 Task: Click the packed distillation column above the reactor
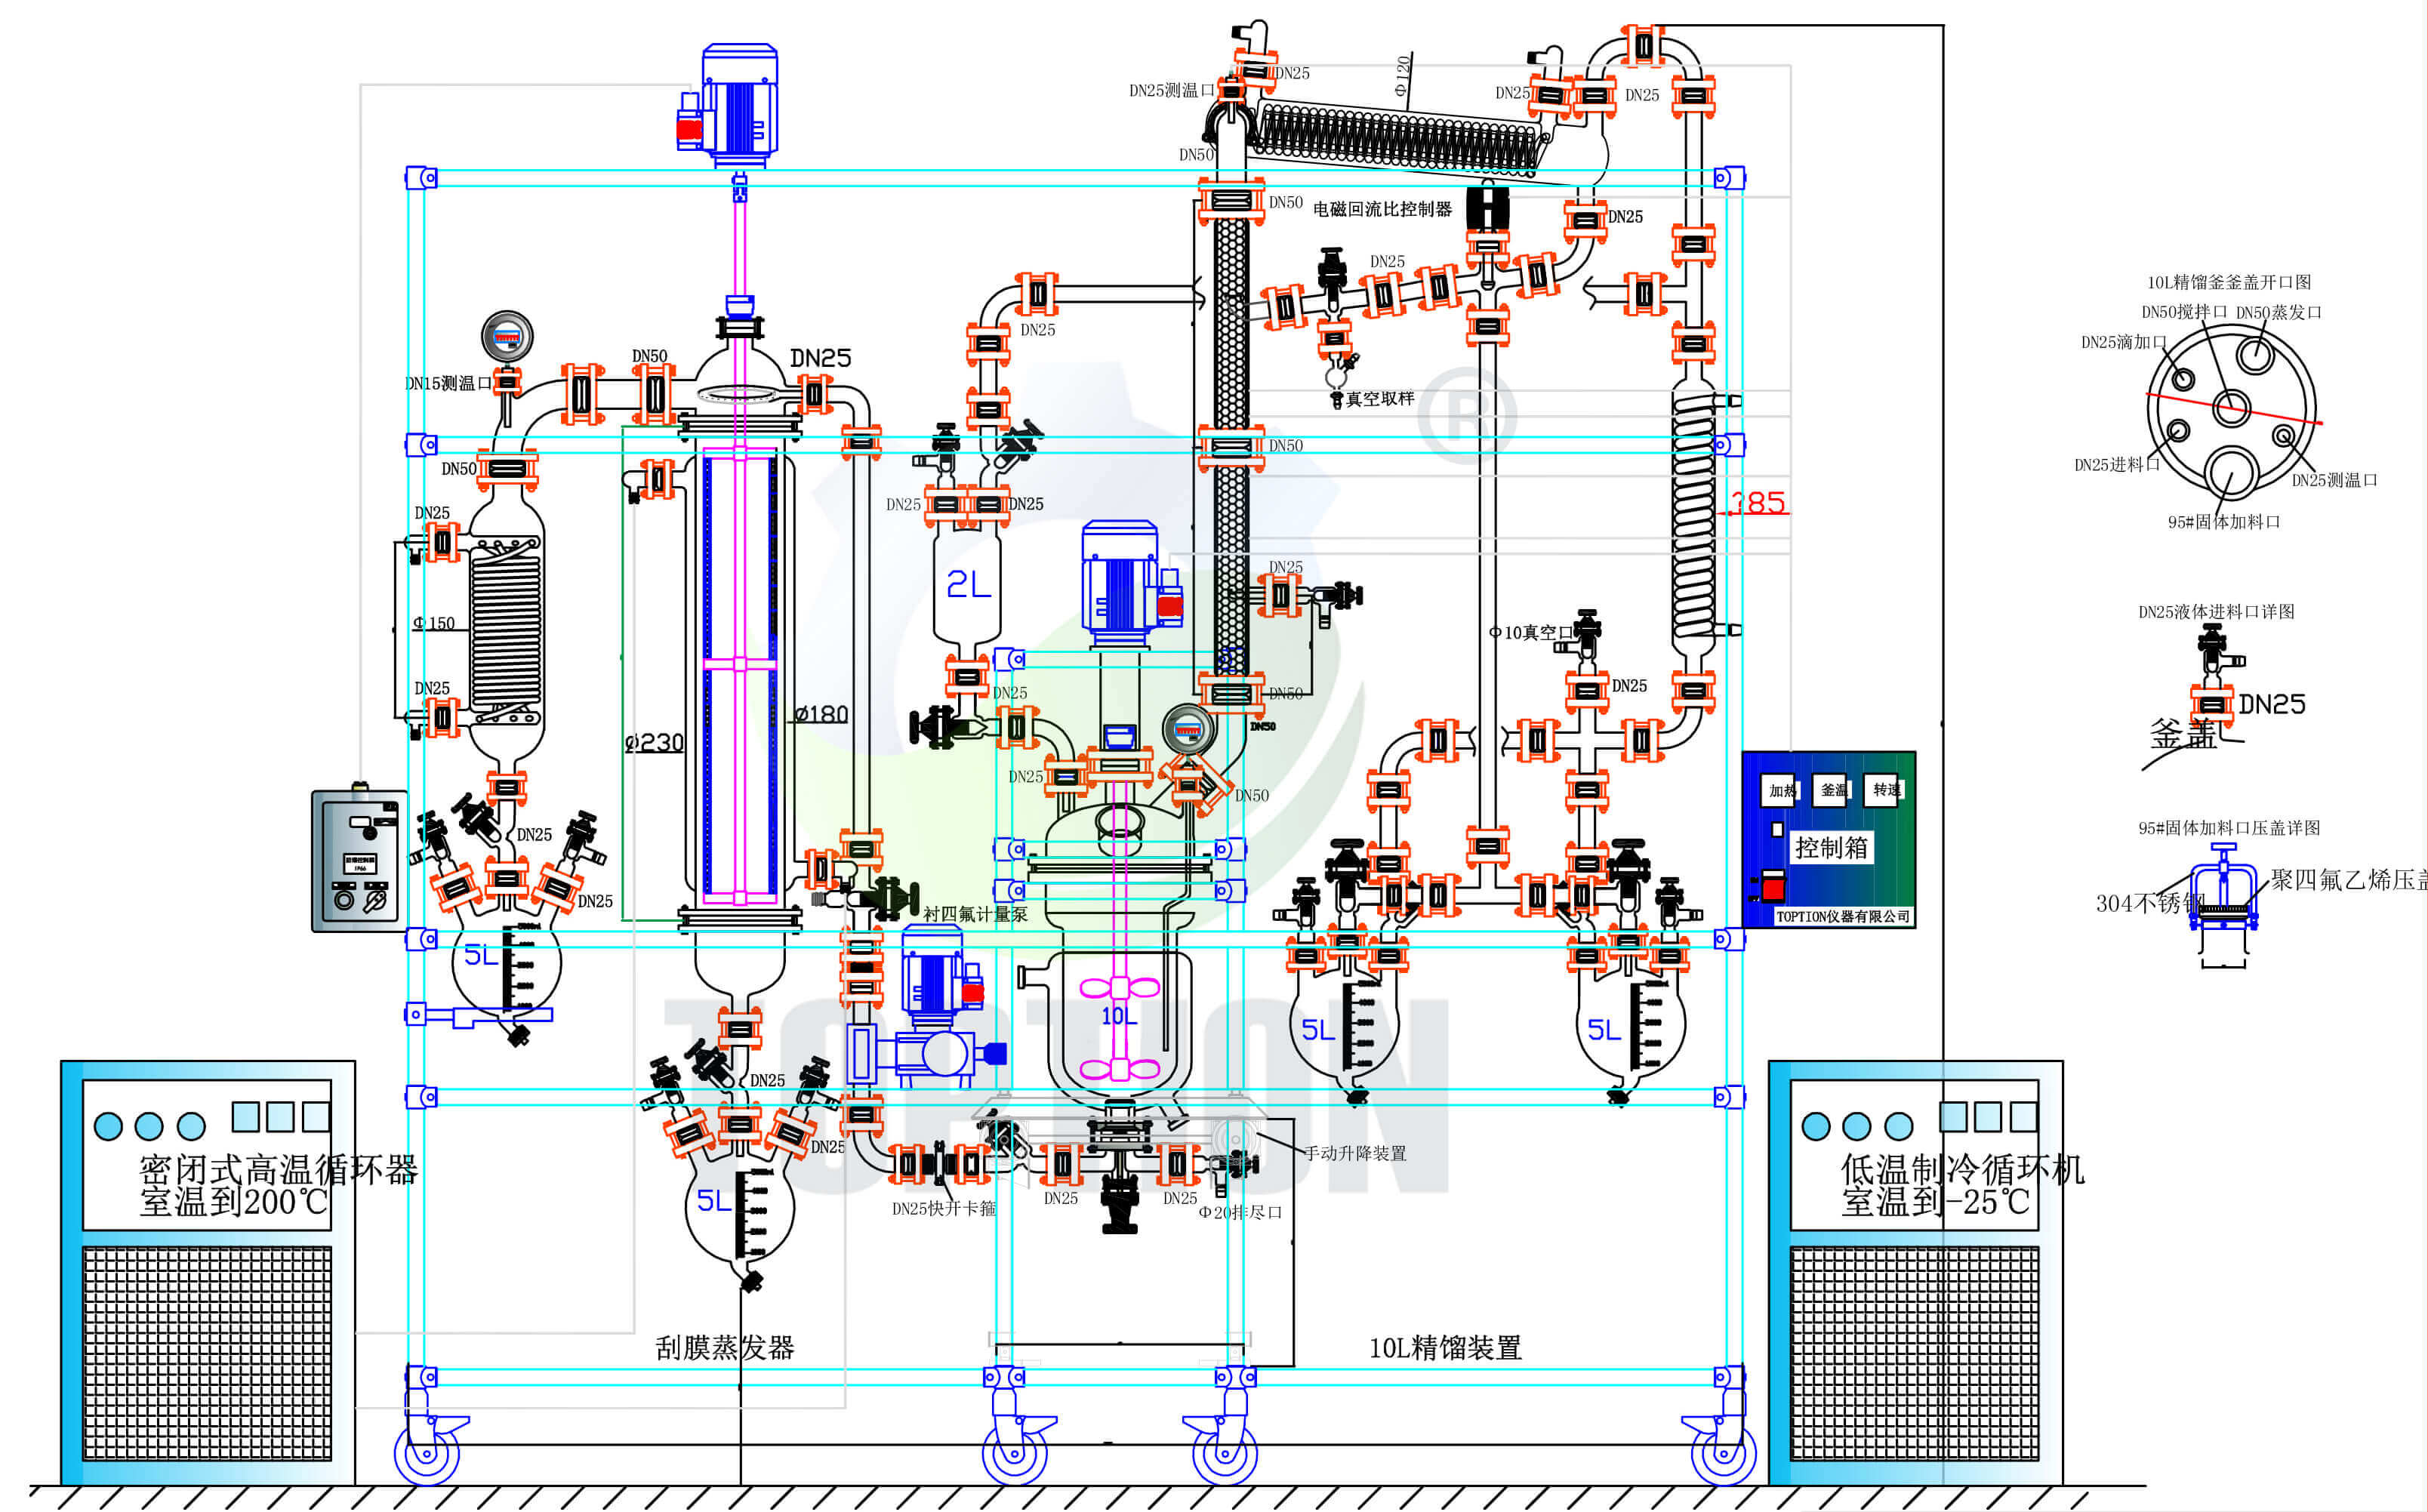[1230, 445]
